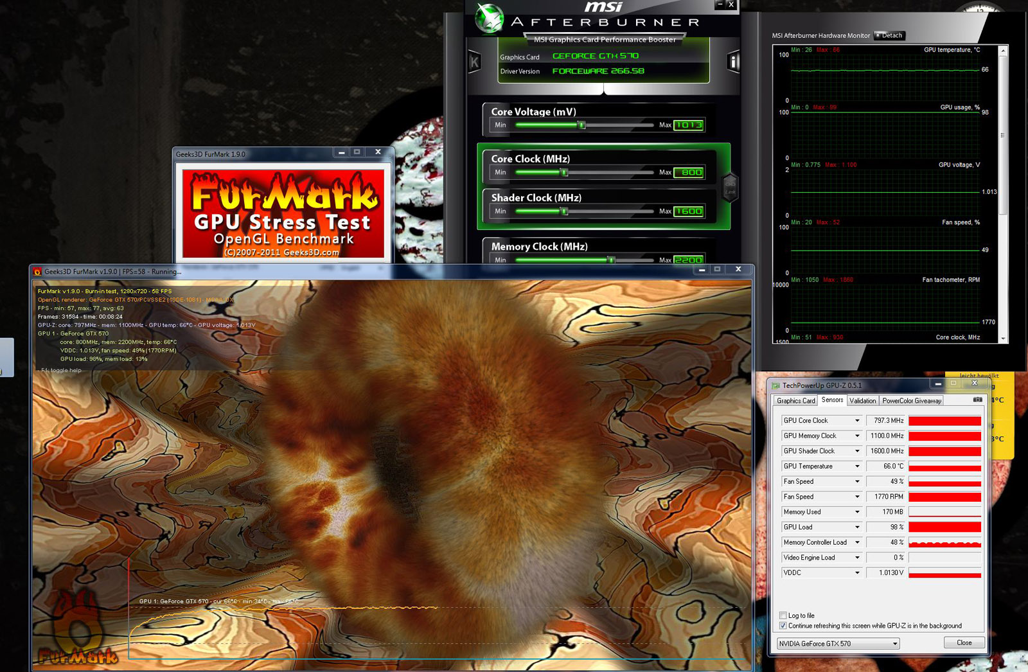The image size is (1028, 672).
Task: Open the GPU Core Clock sensor dropdown
Action: pyautogui.click(x=856, y=421)
